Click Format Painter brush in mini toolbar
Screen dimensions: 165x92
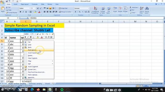(x=52, y=34)
